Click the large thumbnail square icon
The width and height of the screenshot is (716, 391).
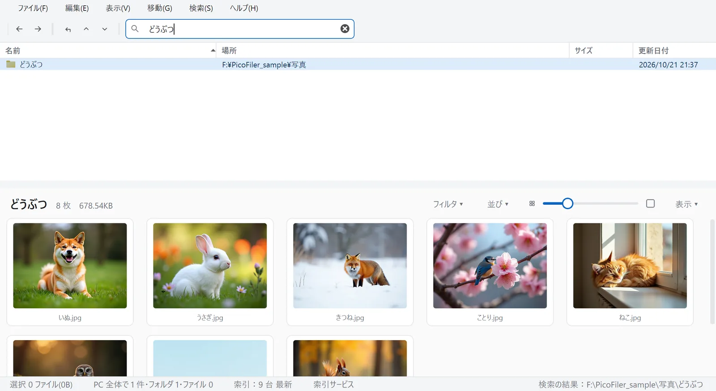pyautogui.click(x=651, y=203)
